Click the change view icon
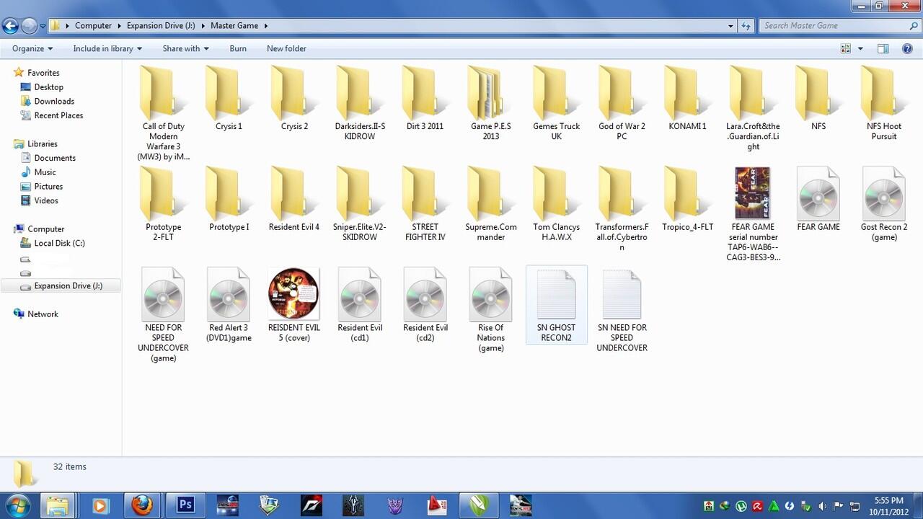Image resolution: width=923 pixels, height=519 pixels. 846,48
